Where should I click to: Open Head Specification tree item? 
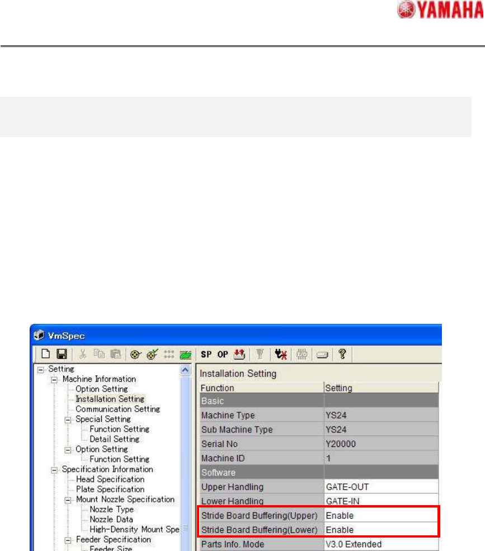(110, 479)
